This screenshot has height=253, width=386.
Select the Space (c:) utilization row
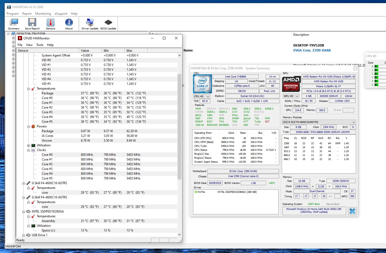pyautogui.click(x=97, y=230)
